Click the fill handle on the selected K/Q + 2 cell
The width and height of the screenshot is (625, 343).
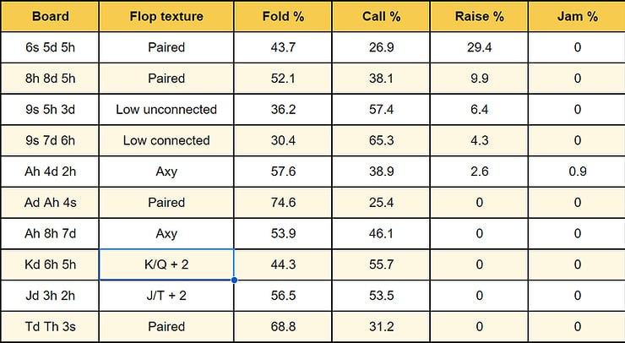(233, 280)
